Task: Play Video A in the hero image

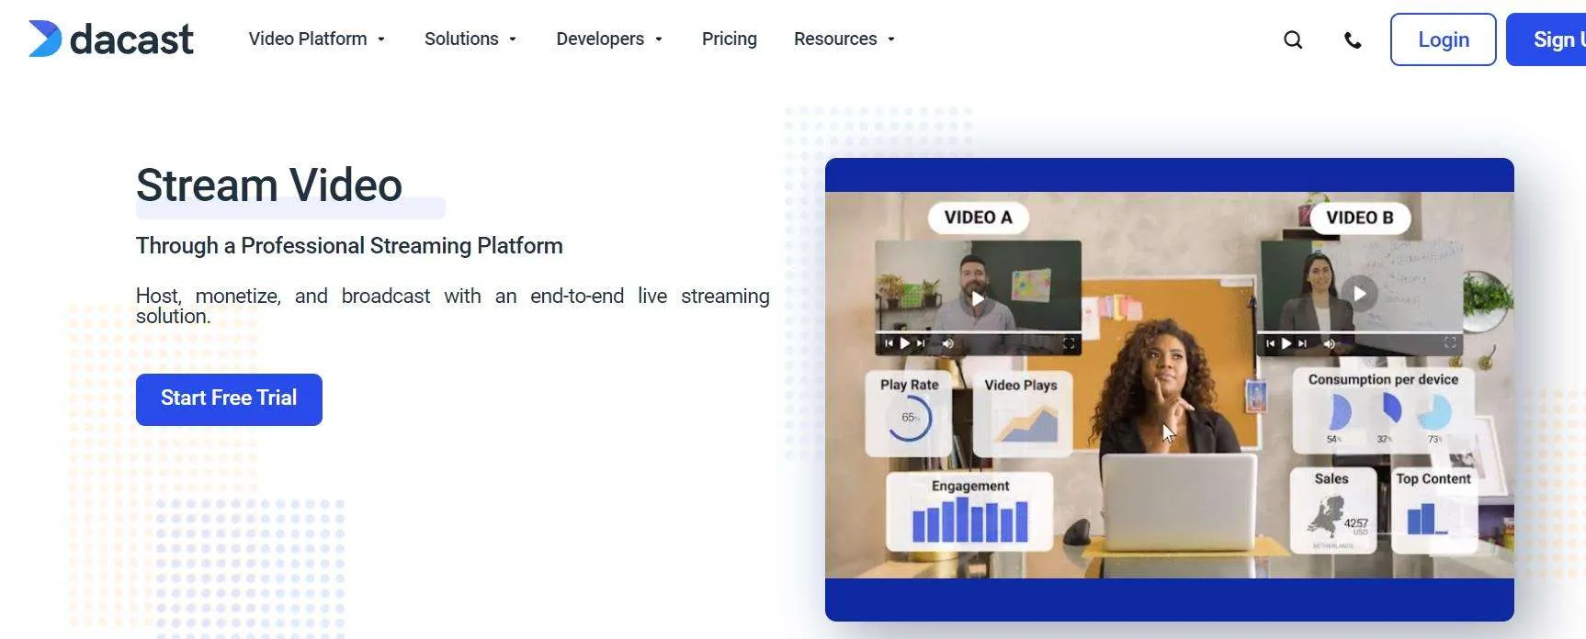Action: click(x=978, y=298)
